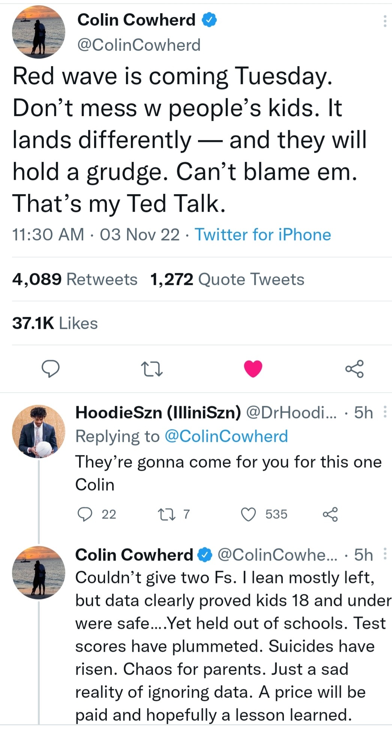This screenshot has width=392, height=734.
Task: View the 1,272 Quote Tweets list
Action: 227,279
